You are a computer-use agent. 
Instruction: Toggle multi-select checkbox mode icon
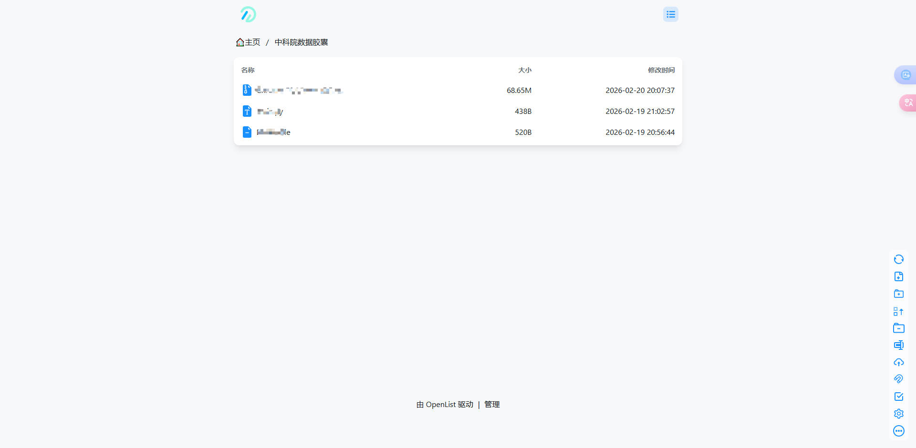click(x=898, y=397)
